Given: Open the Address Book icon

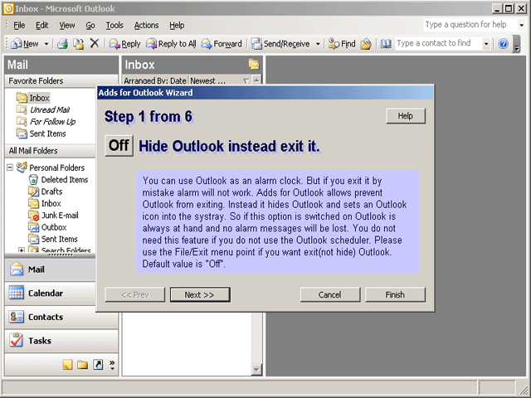Looking at the screenshot, I should (x=386, y=44).
